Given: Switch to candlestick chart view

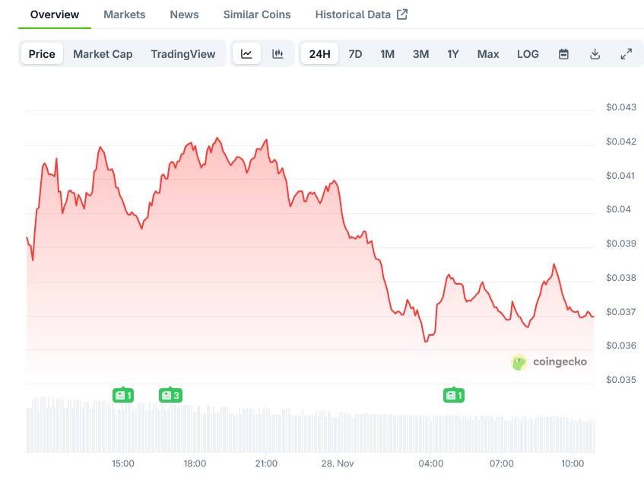Looking at the screenshot, I should tap(278, 54).
